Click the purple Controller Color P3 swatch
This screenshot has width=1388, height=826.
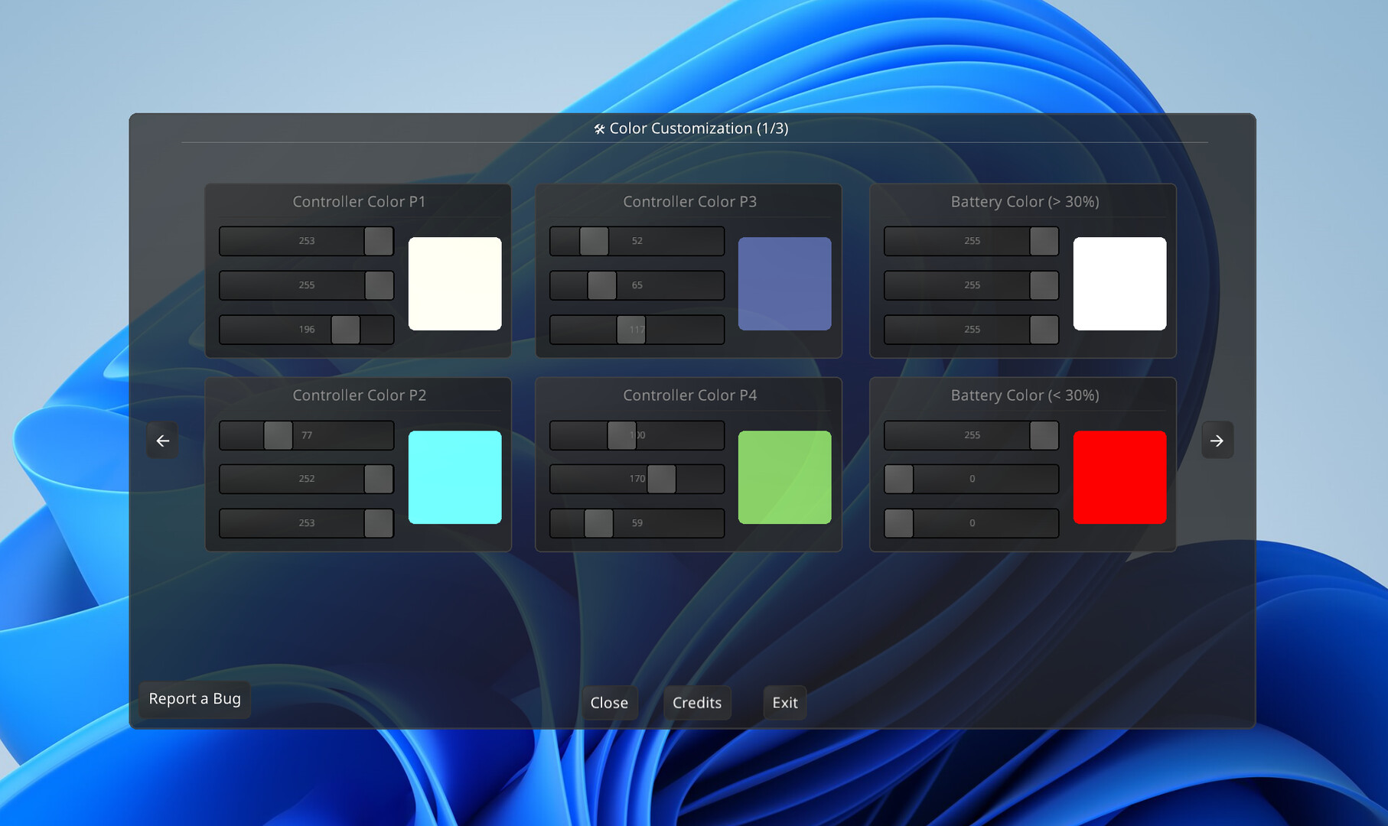tap(784, 284)
